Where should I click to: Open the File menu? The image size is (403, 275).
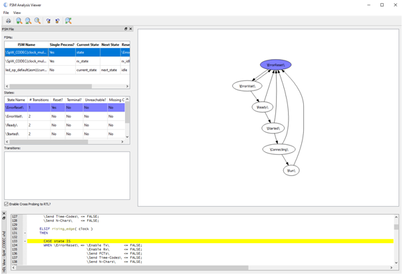coord(6,13)
